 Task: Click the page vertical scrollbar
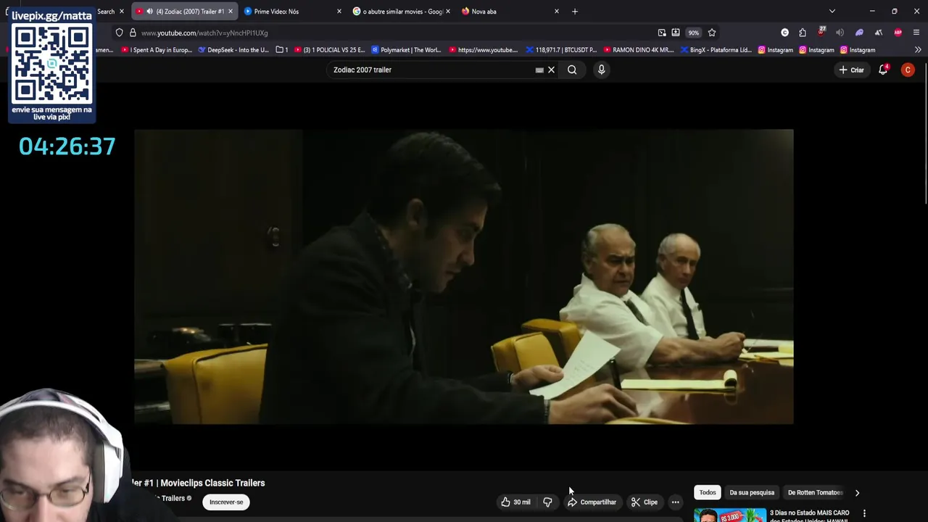[x=925, y=134]
